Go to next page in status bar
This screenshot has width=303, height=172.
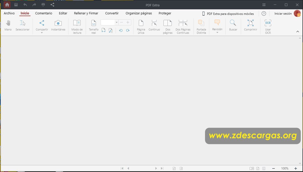click(x=156, y=168)
